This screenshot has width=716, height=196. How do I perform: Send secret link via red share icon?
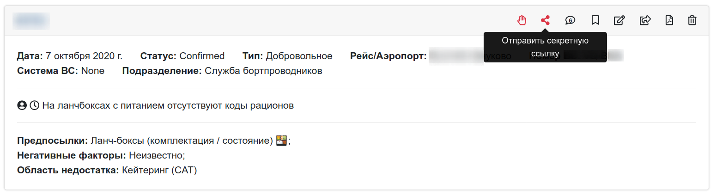click(546, 20)
